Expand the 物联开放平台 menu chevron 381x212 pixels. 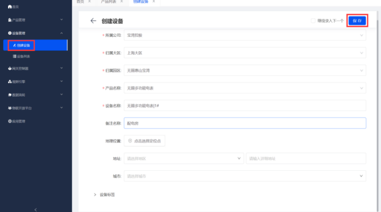tap(61, 108)
